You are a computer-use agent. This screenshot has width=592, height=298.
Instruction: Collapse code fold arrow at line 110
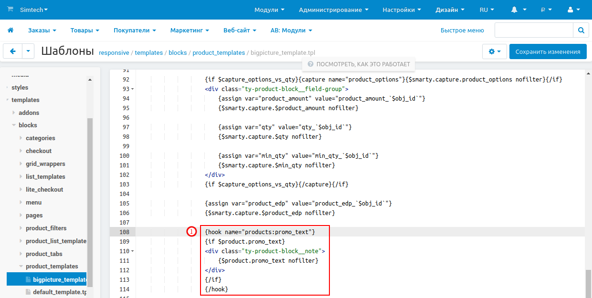pos(132,251)
